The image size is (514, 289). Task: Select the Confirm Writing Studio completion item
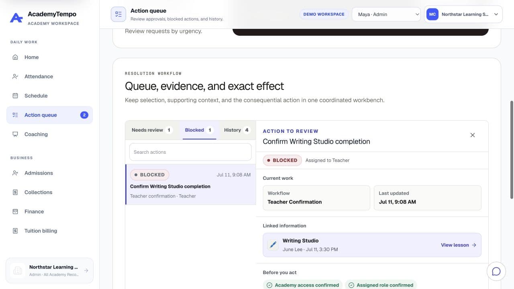coord(191,185)
